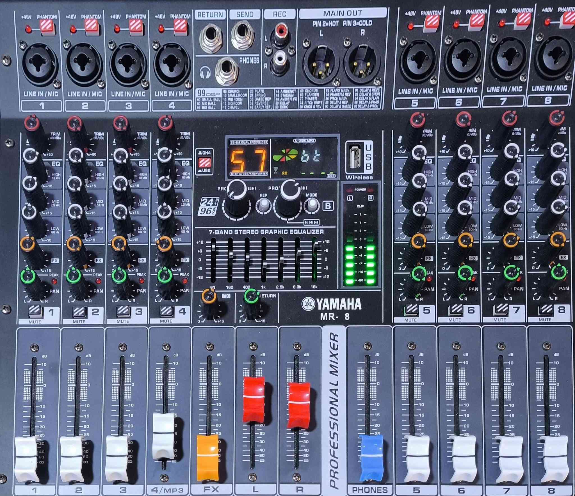Toggle the CH4 / USB selector switch

click(x=205, y=163)
